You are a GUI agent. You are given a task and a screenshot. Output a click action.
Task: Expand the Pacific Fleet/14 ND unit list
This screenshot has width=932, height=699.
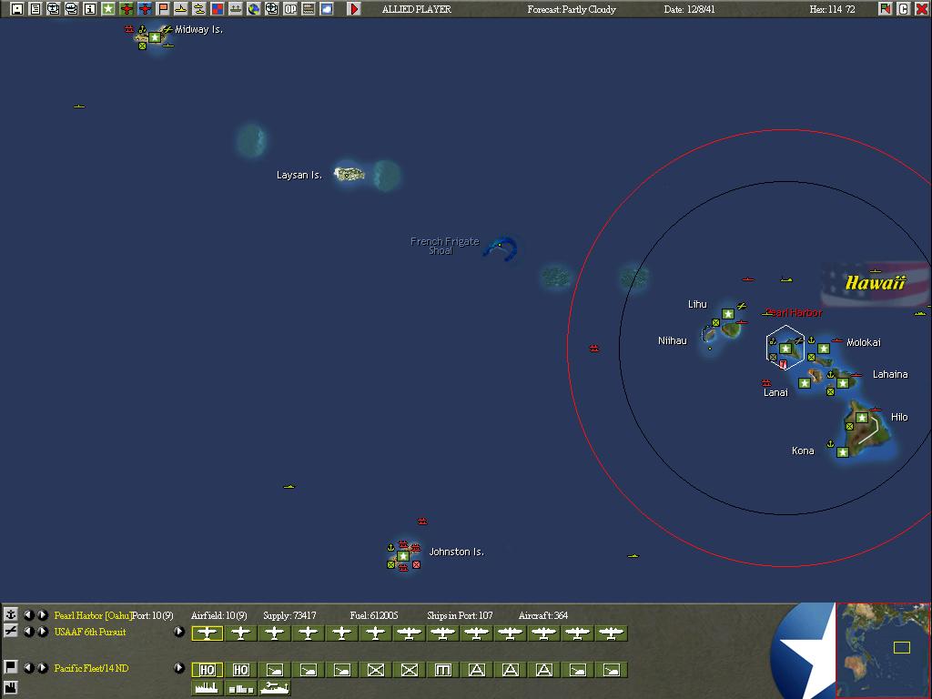tap(179, 669)
